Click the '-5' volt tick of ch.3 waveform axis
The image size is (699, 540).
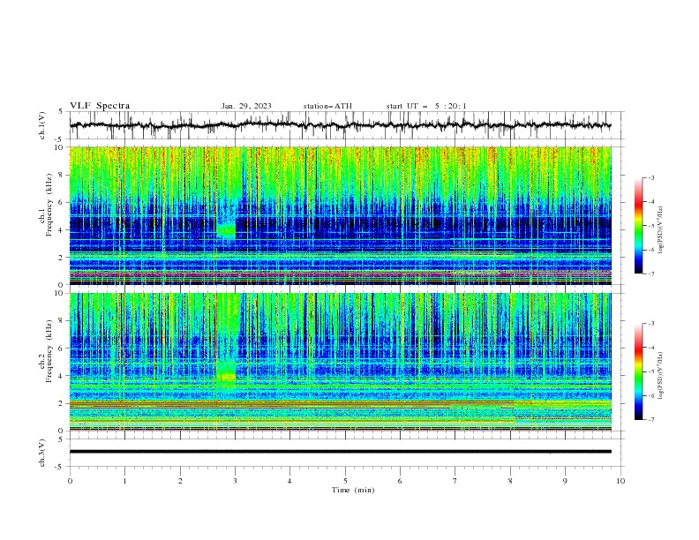[59, 467]
